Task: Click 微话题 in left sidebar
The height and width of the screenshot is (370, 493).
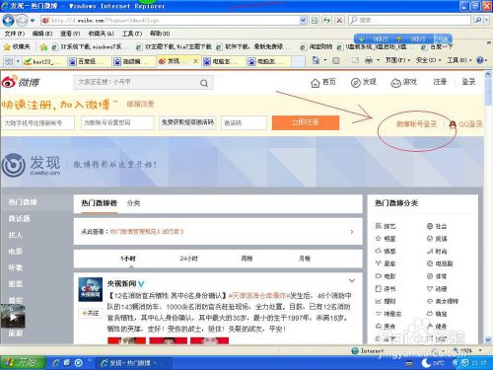Action: (19, 218)
